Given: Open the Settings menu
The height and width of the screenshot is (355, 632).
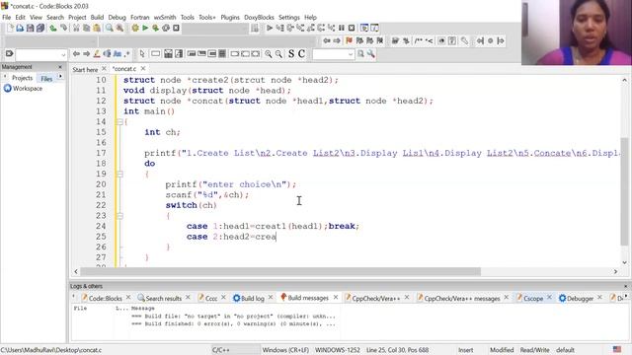Looking at the screenshot, I should pyautogui.click(x=289, y=18).
